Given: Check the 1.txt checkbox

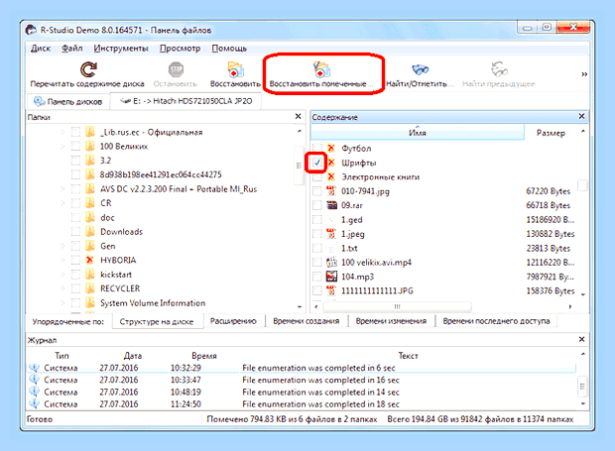Looking at the screenshot, I should [x=316, y=248].
